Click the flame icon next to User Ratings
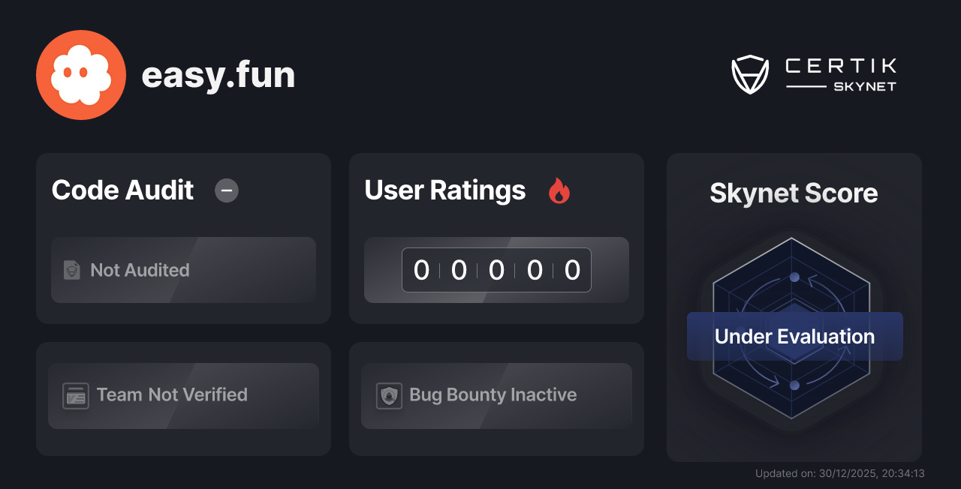Image resolution: width=961 pixels, height=489 pixels. coord(559,191)
